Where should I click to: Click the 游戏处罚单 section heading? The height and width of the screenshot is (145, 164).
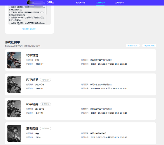(x=12, y=42)
